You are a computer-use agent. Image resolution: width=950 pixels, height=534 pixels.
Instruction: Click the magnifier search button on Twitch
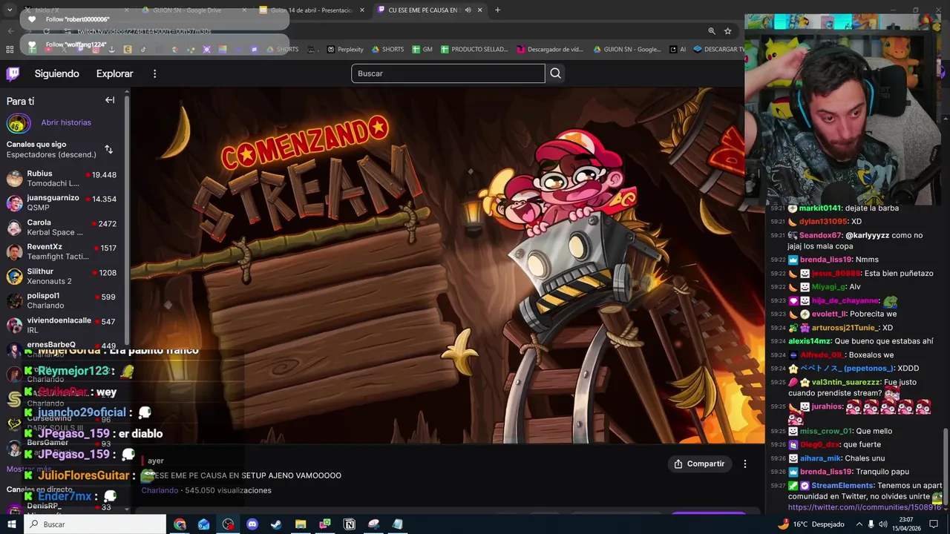(555, 73)
